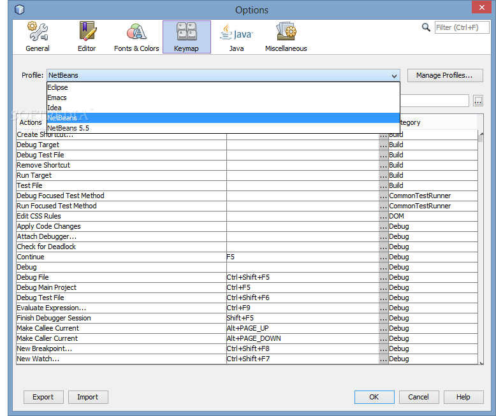496x416 pixels.
Task: Click the filter search magnifier icon
Action: [x=426, y=27]
